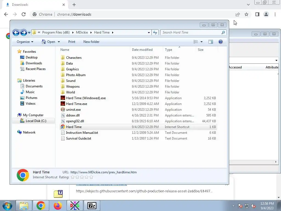
Task: Open Libraries in navigation pane
Action: point(29,80)
